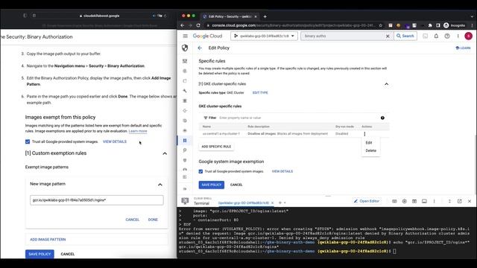This screenshot has height=268, width=477.
Task: Click CANCEL beside DONE in image pattern
Action: click(133, 220)
